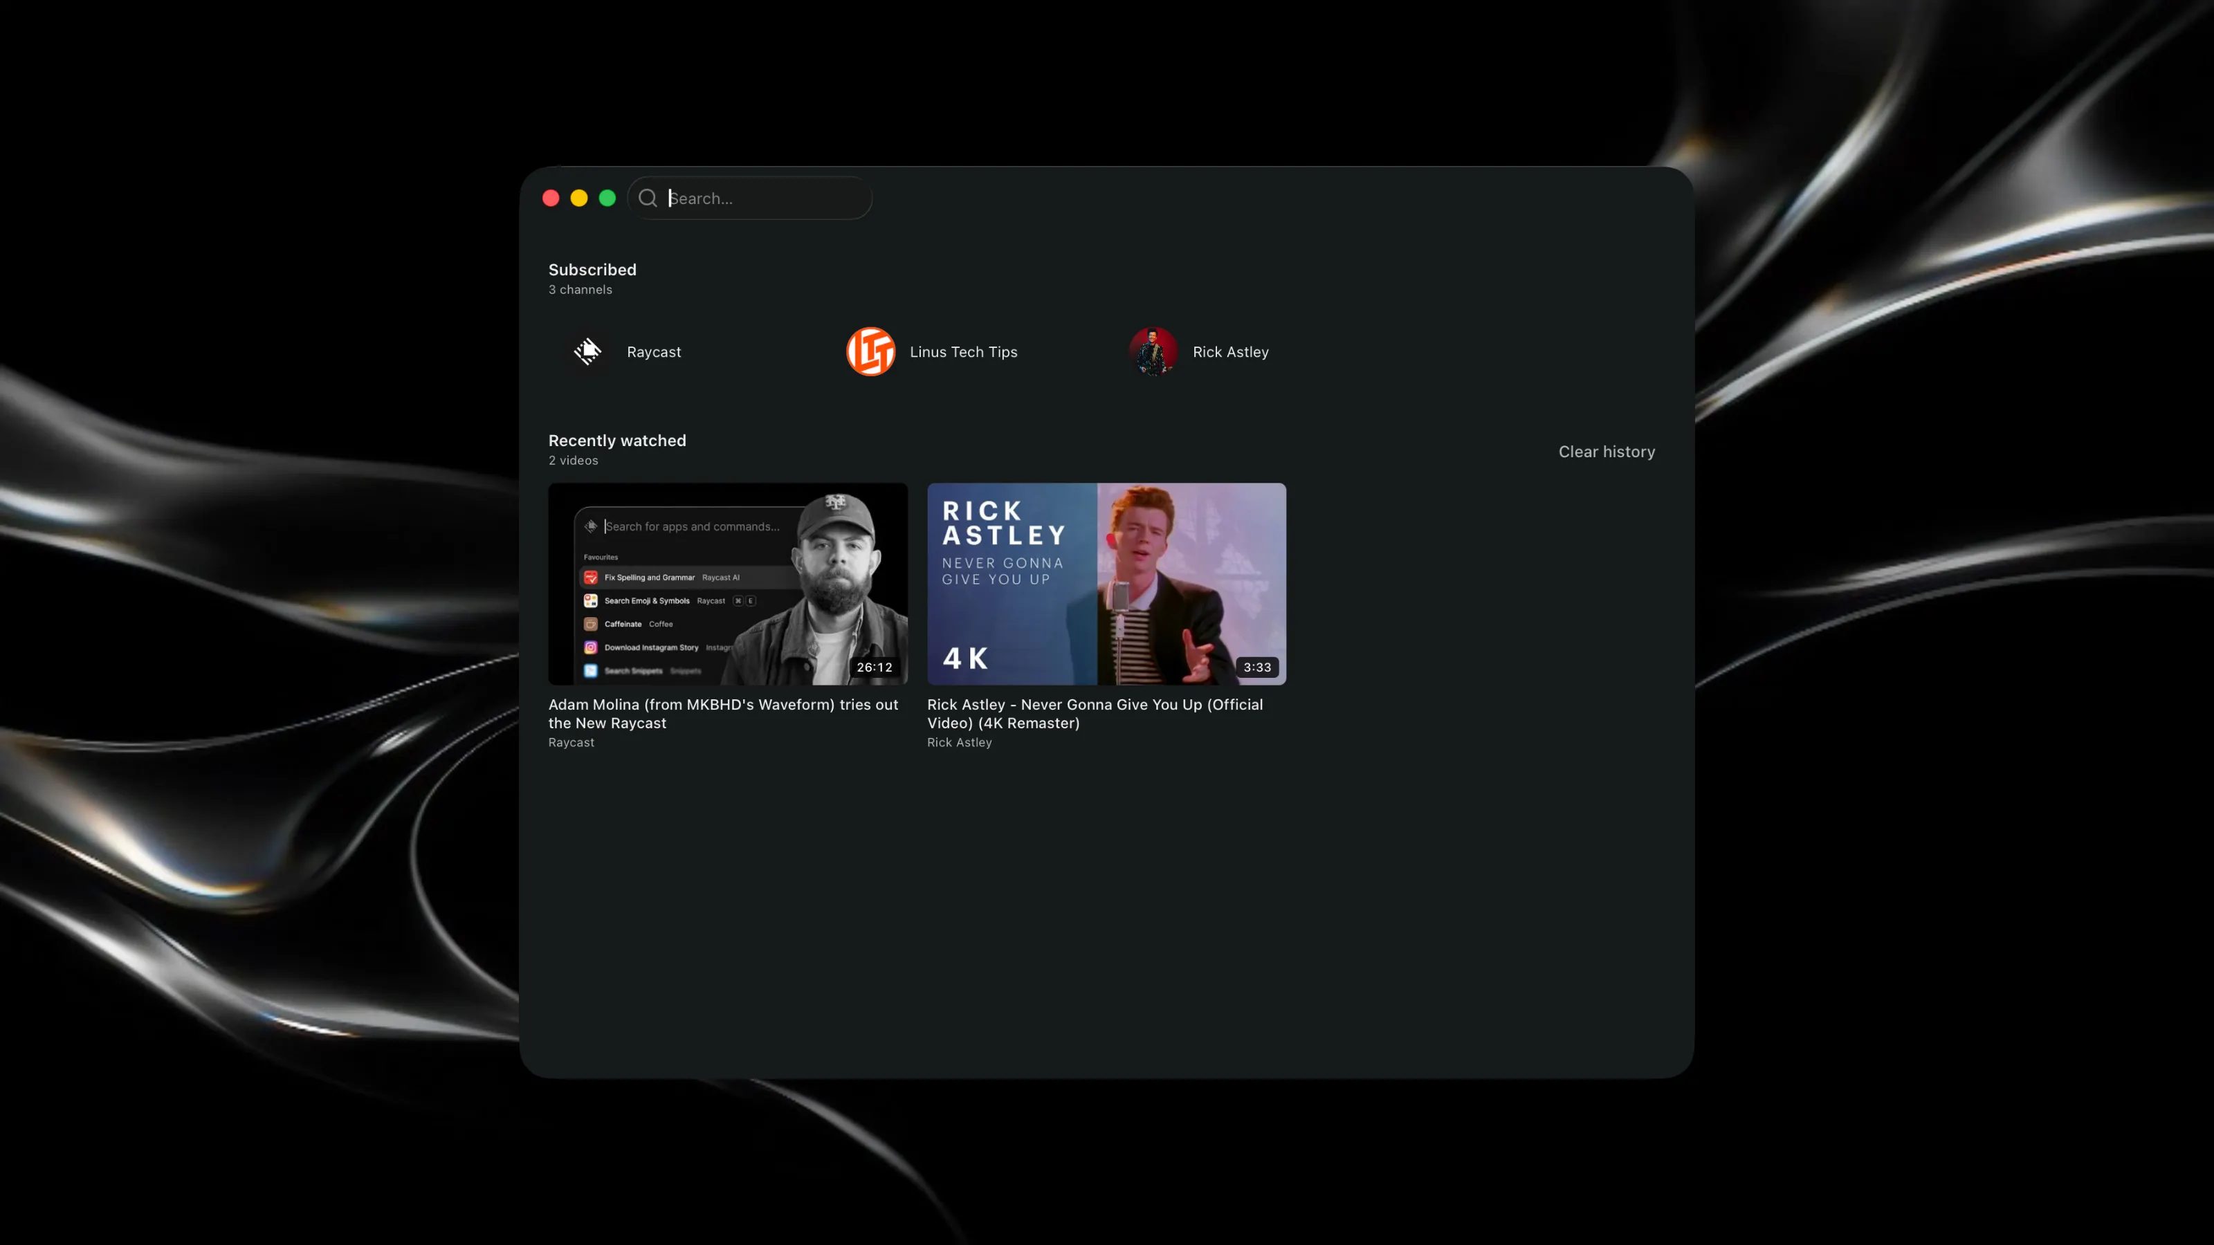This screenshot has height=1245, width=2214.
Task: Click the 'Recently watched' section heading
Action: (617, 441)
